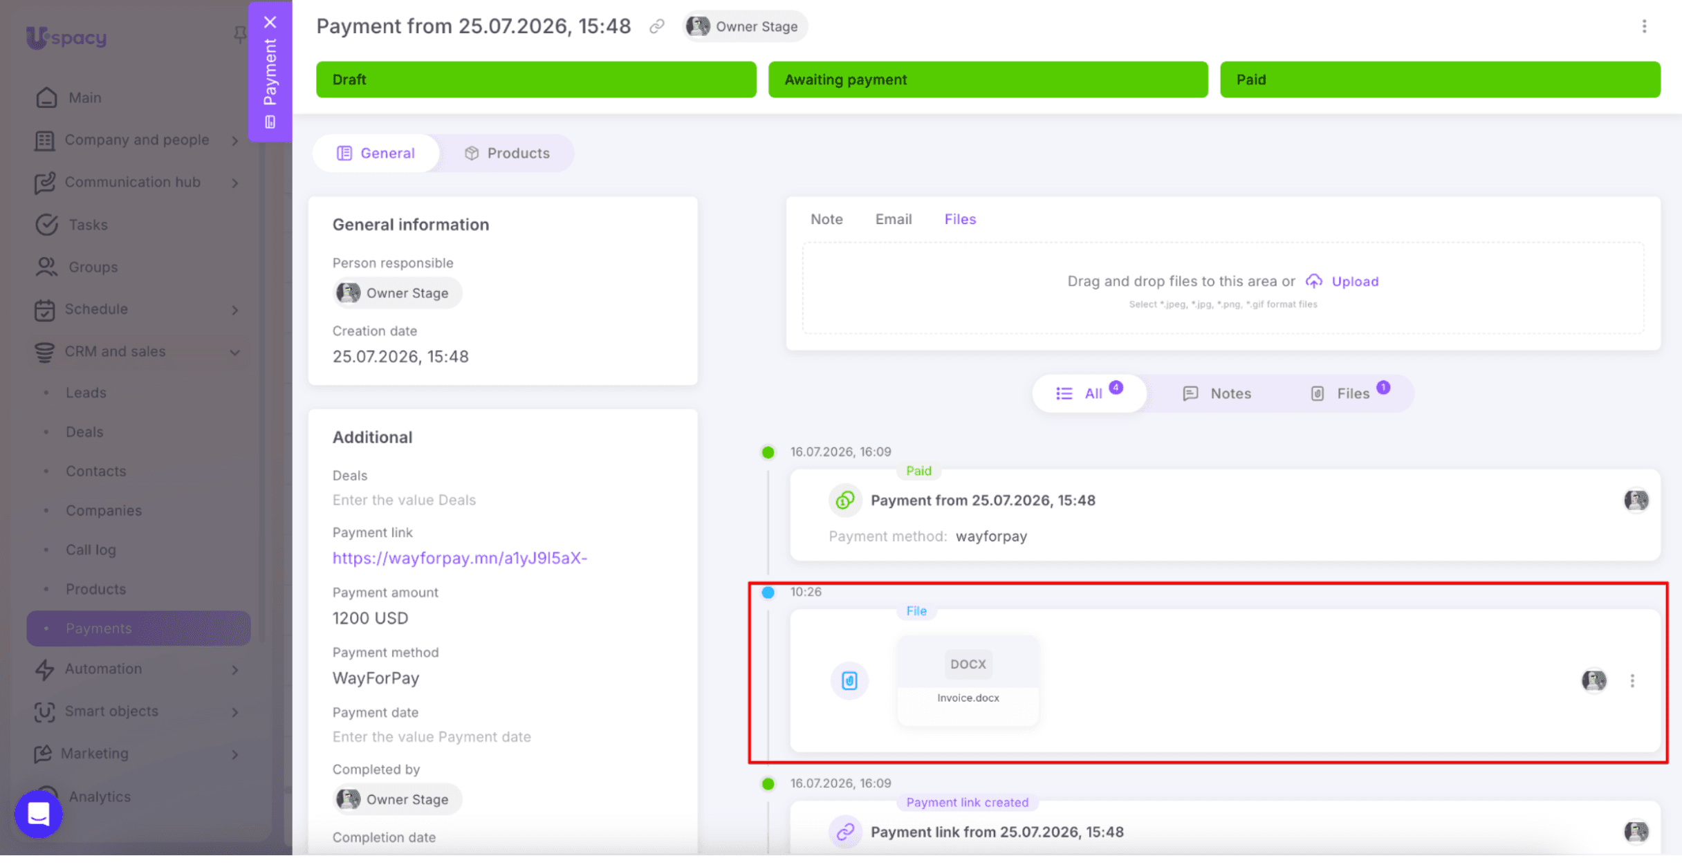
Task: Click the Payment date input field
Action: coord(432,737)
